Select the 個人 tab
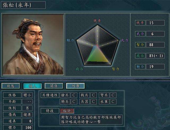Viewport: 170px width, 130px height. 32,86
